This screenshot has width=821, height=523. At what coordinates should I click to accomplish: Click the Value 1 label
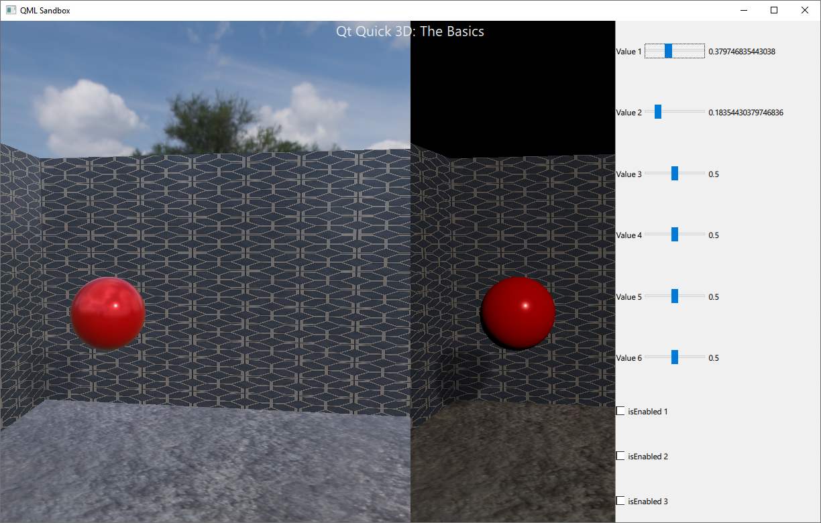coord(629,52)
